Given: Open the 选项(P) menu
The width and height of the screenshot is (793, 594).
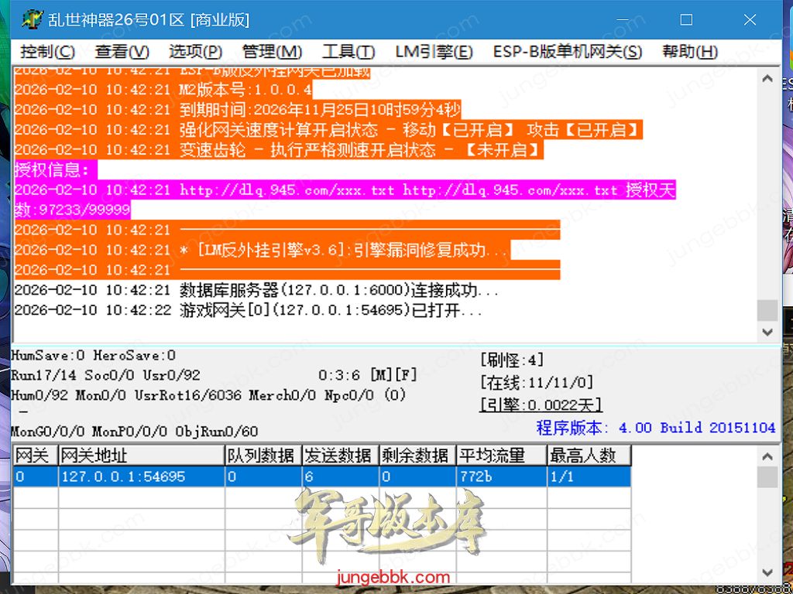Looking at the screenshot, I should coord(195,52).
